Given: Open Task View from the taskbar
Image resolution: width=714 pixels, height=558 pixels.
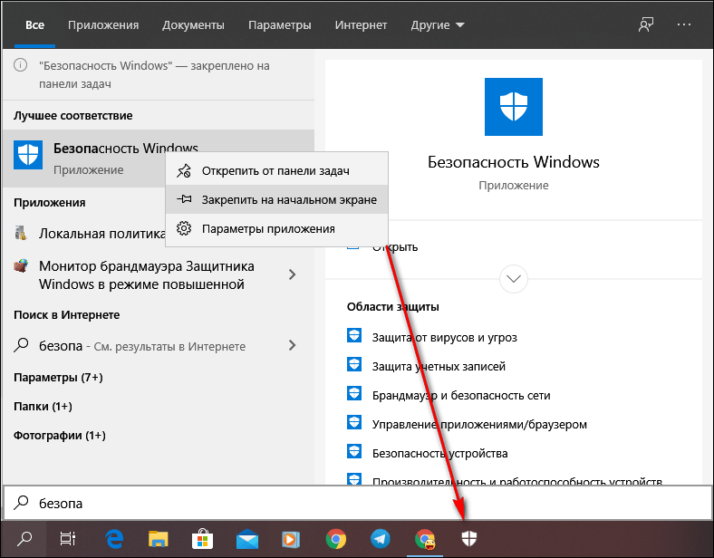Looking at the screenshot, I should [68, 539].
